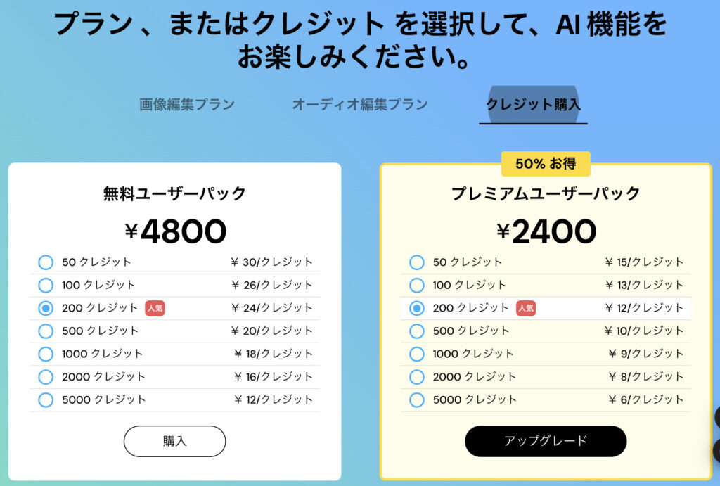The image size is (720, 486).
Task: Select 100 credits in free user pack
Action: pos(46,285)
